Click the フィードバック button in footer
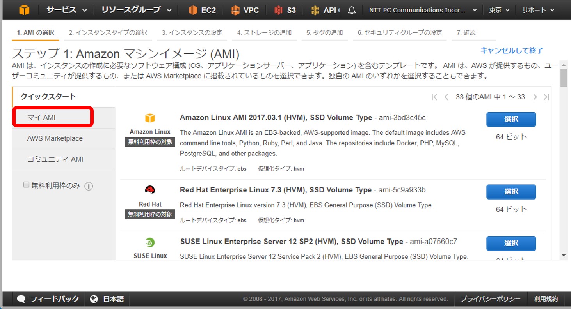571x309 pixels. click(48, 299)
